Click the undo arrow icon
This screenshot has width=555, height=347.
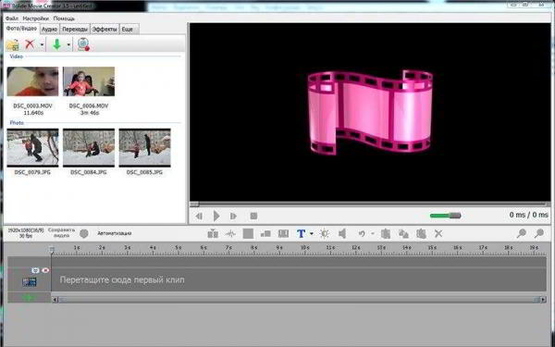362,234
